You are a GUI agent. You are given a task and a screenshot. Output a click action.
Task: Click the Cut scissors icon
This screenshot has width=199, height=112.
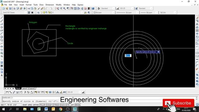[x=29, y=8]
